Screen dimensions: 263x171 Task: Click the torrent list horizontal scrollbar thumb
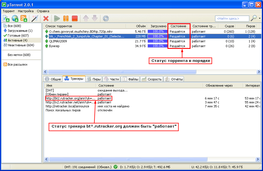click(x=122, y=72)
